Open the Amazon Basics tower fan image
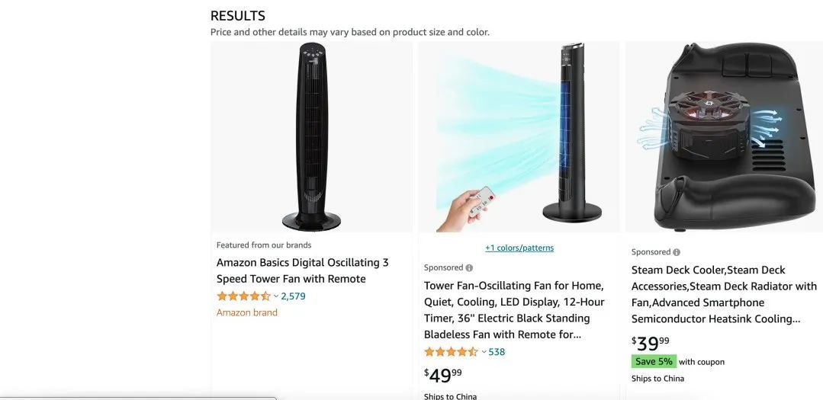Viewport: 823px width, 400px height. pos(311,137)
